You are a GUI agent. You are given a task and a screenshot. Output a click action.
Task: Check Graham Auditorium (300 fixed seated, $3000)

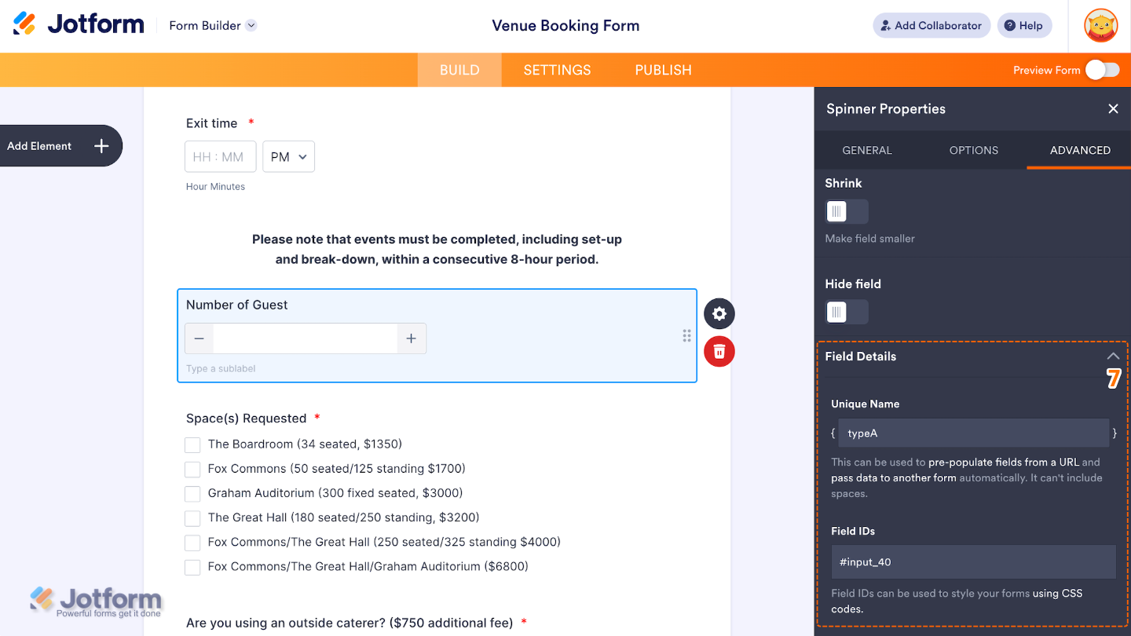(192, 494)
